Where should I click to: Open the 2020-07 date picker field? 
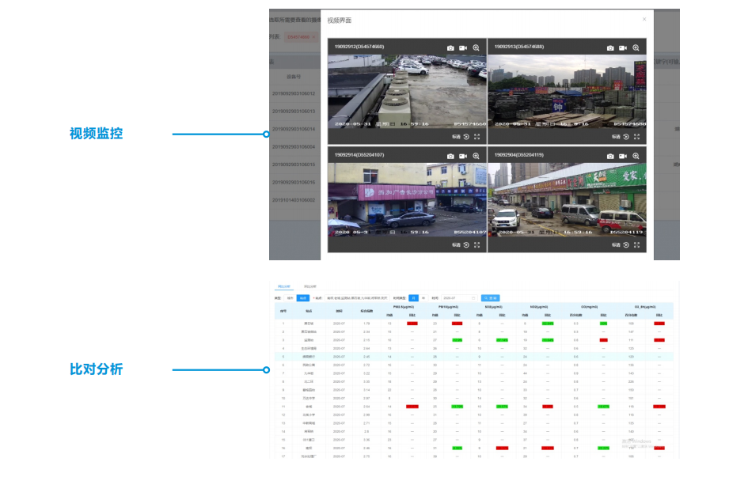pos(459,297)
